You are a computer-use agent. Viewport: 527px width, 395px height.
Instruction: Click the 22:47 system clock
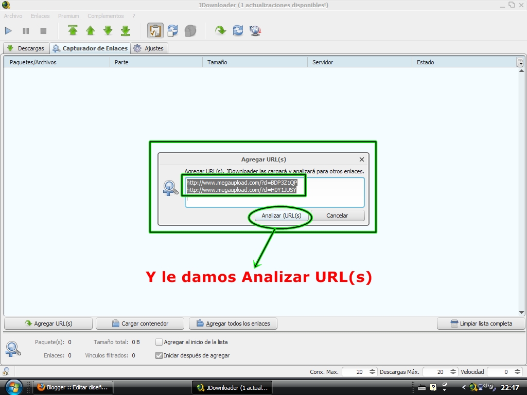click(510, 387)
